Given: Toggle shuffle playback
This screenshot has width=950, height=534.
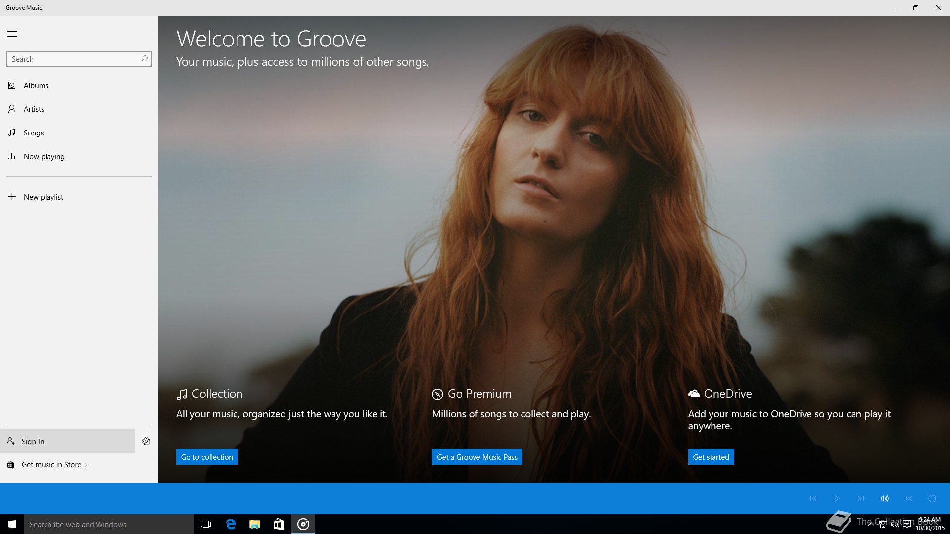Looking at the screenshot, I should tap(908, 498).
